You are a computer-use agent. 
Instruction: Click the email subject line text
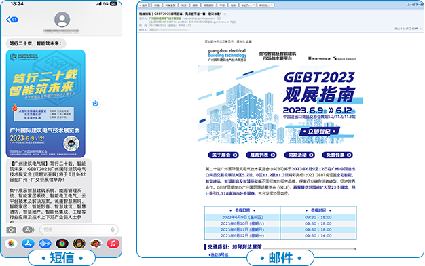click(180, 14)
